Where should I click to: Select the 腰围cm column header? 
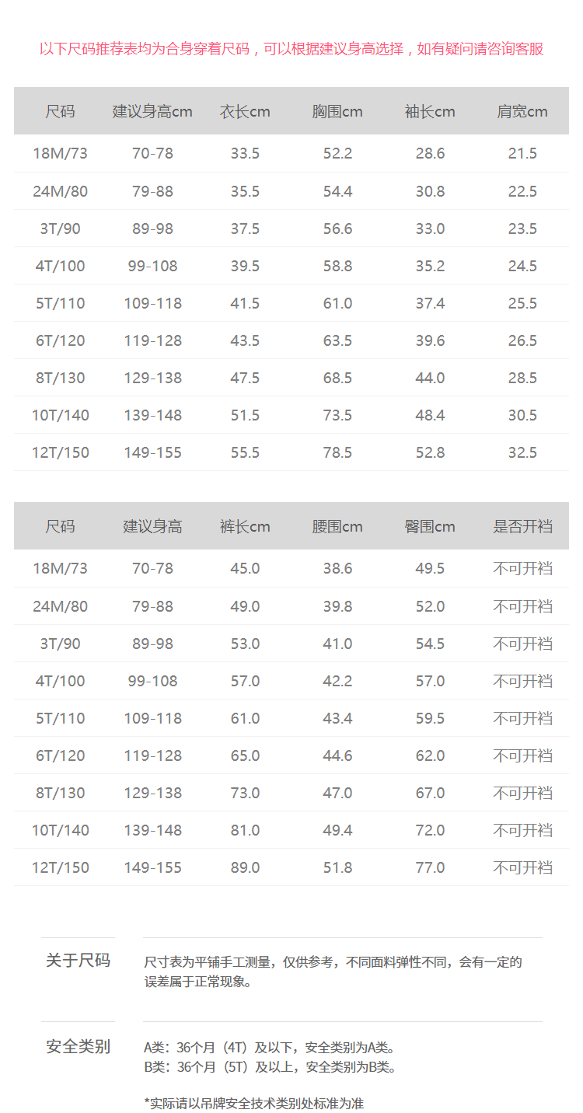click(337, 527)
